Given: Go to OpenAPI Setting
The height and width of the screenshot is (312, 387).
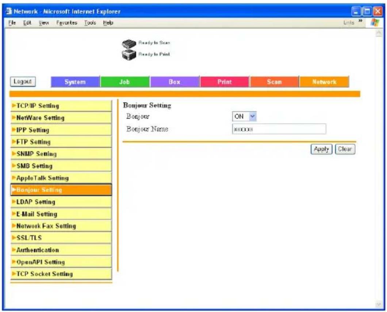Looking at the screenshot, I should pyautogui.click(x=61, y=262).
